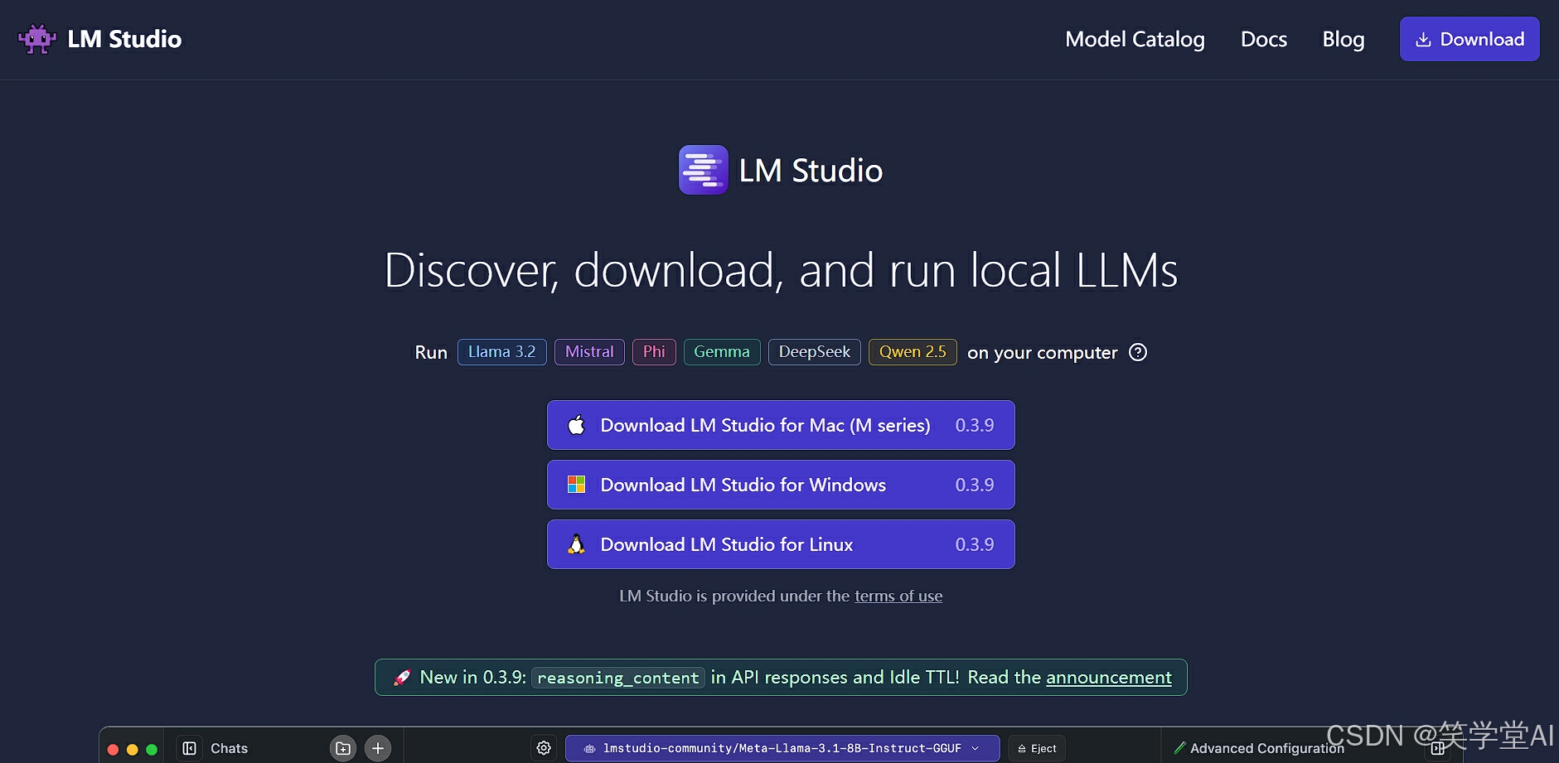The width and height of the screenshot is (1559, 763).
Task: Select the Llama 3.2 model tag
Action: (x=502, y=352)
